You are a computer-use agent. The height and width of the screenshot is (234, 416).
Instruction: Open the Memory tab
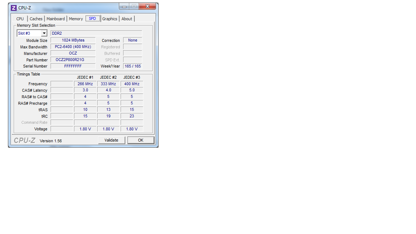pos(76,19)
